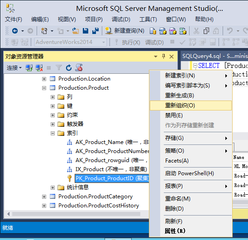Open the 存储(G) storage submenu
This screenshot has height=240, width=248.
(191, 138)
